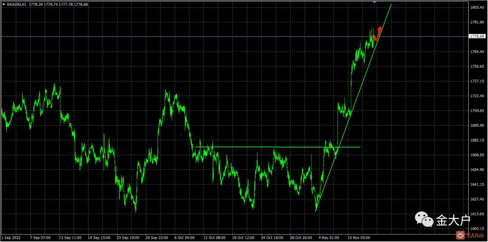Click the 1750.65 price axis label
The image size is (488, 242).
[477, 66]
